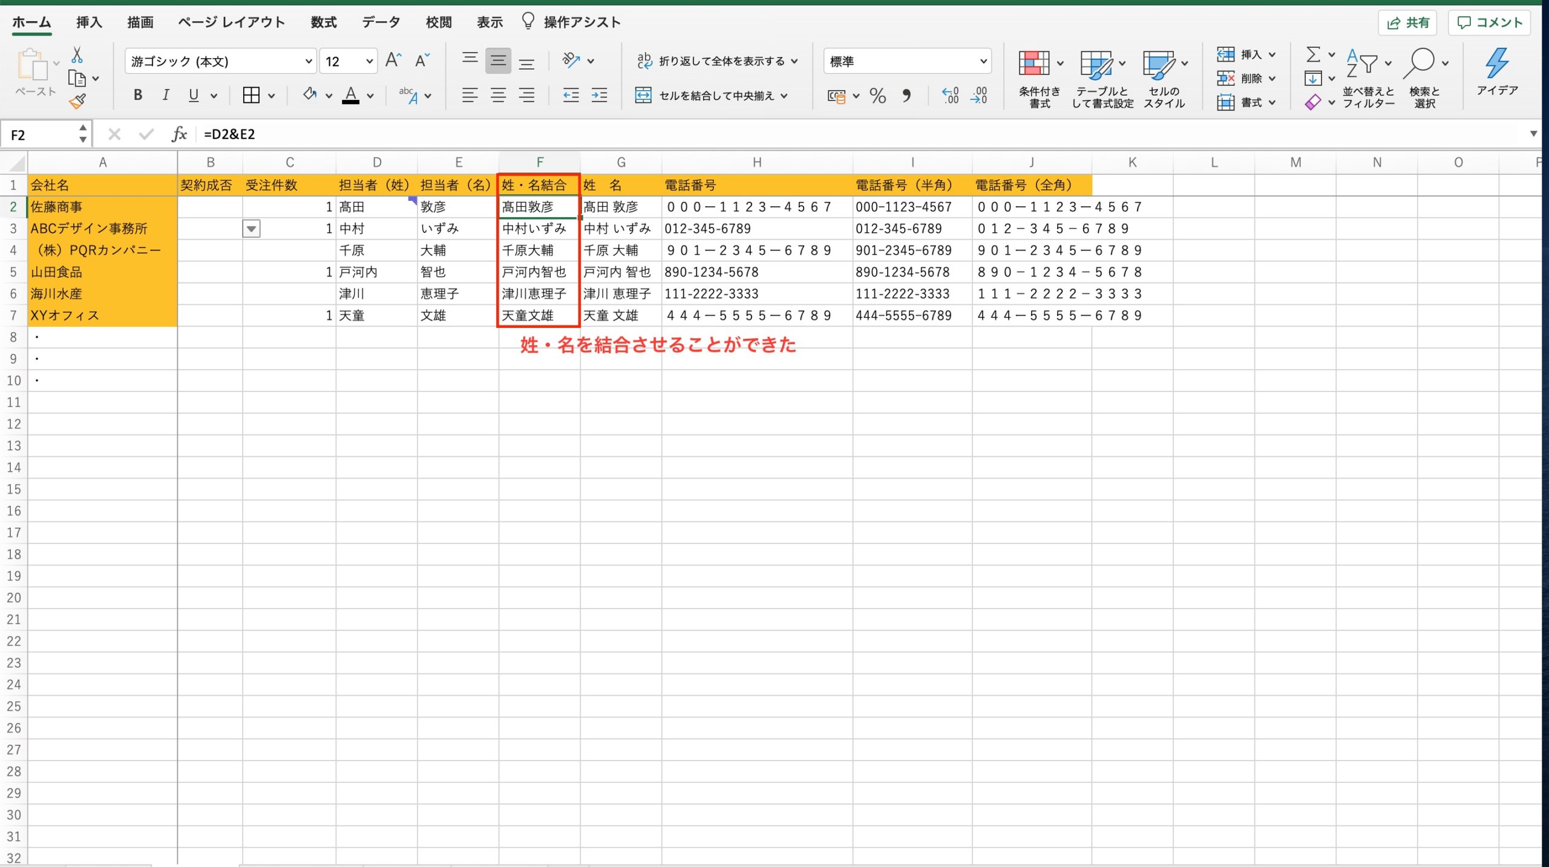Click the font color A red underline swatch
Image resolution: width=1549 pixels, height=867 pixels.
point(351,95)
